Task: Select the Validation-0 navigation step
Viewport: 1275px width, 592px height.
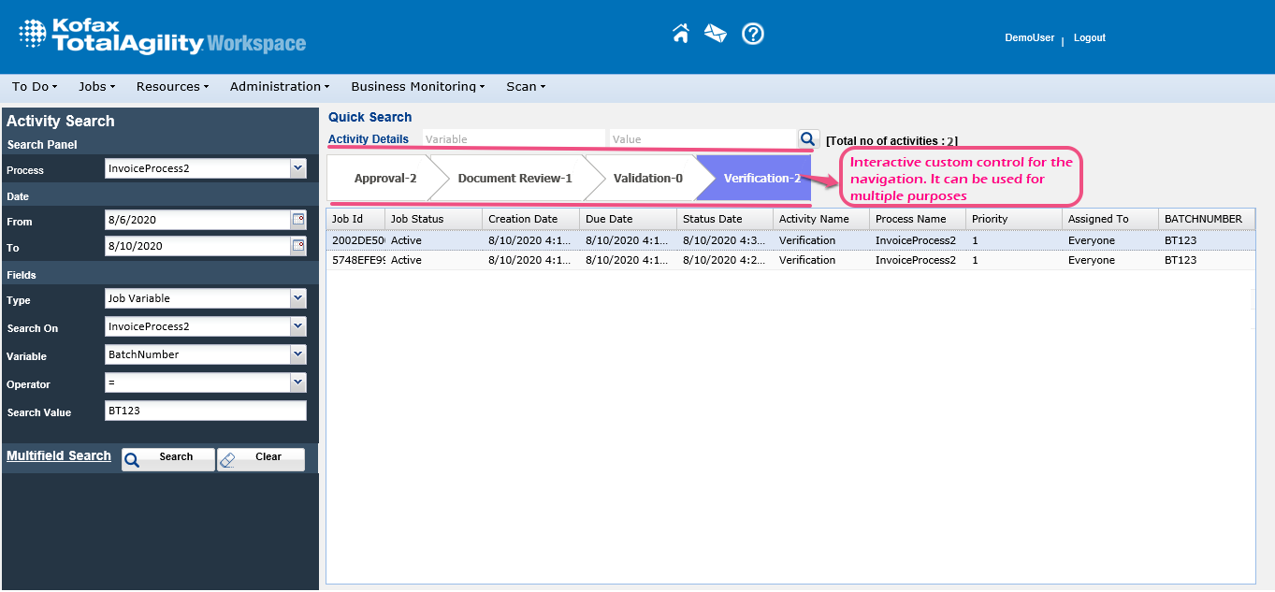Action: (x=647, y=178)
